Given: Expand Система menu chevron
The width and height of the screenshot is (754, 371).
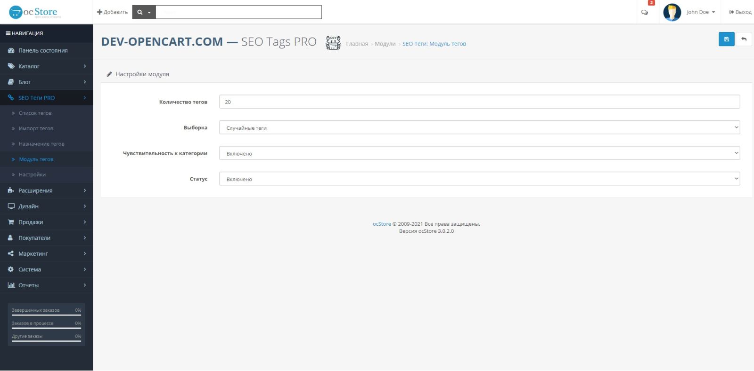Looking at the screenshot, I should [85, 269].
